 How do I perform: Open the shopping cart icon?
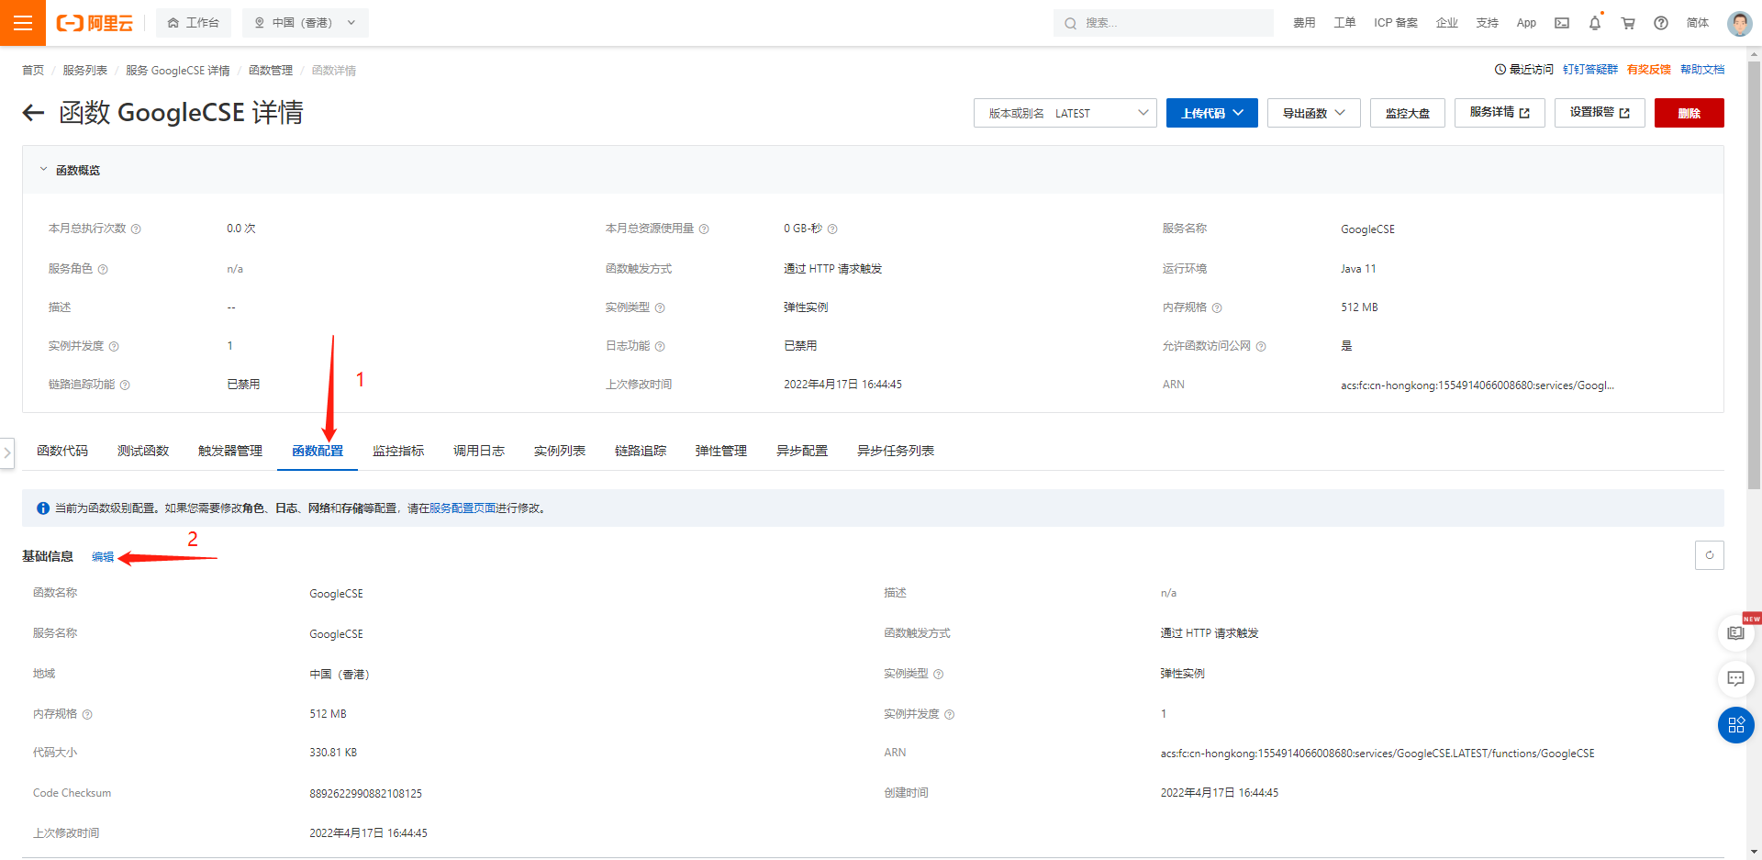pos(1628,23)
